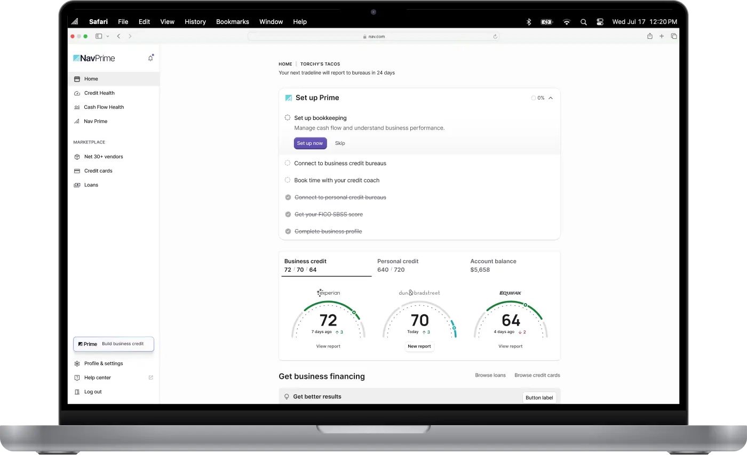Click the Log out door icon
The image size is (747, 455).
coord(77,392)
